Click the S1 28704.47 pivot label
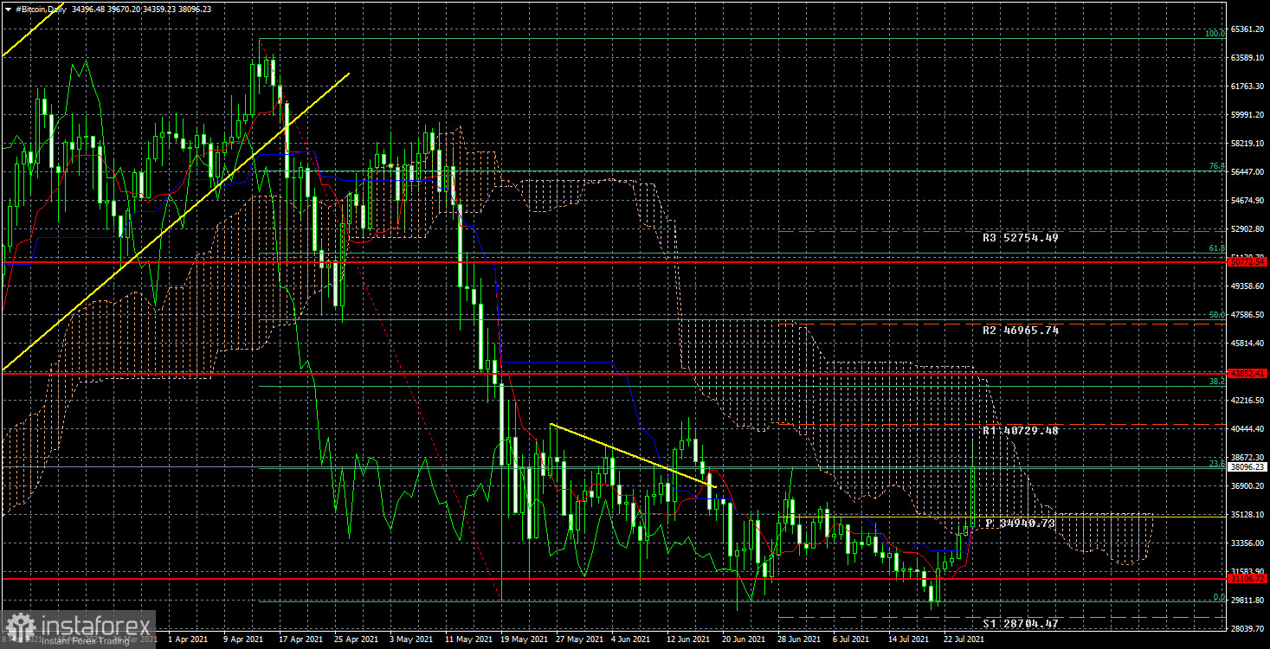The width and height of the screenshot is (1270, 649). click(1020, 623)
